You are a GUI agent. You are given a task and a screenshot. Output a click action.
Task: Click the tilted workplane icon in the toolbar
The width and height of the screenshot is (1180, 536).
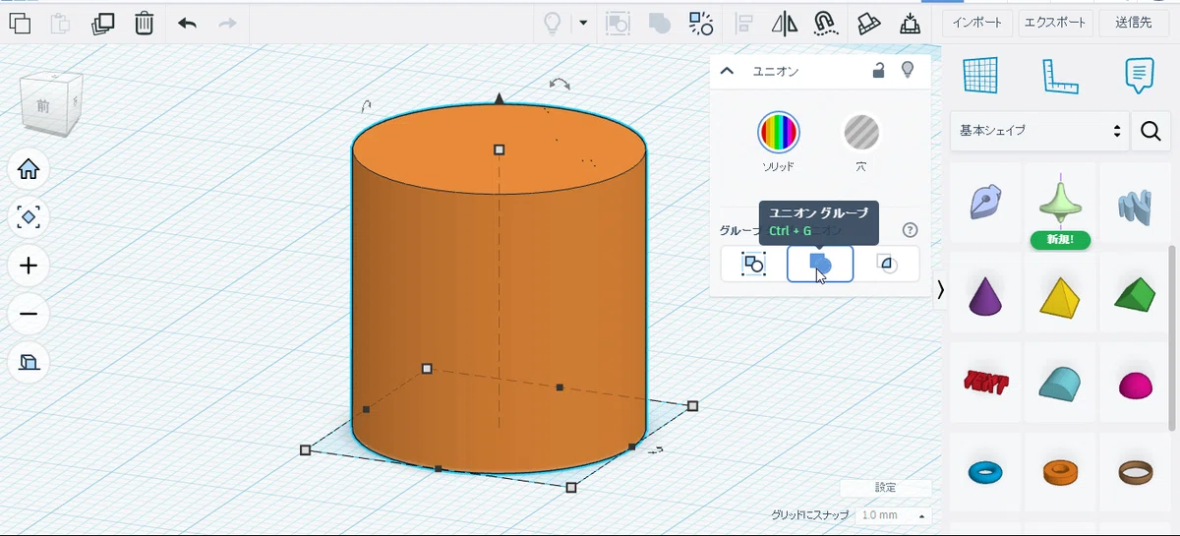click(868, 23)
